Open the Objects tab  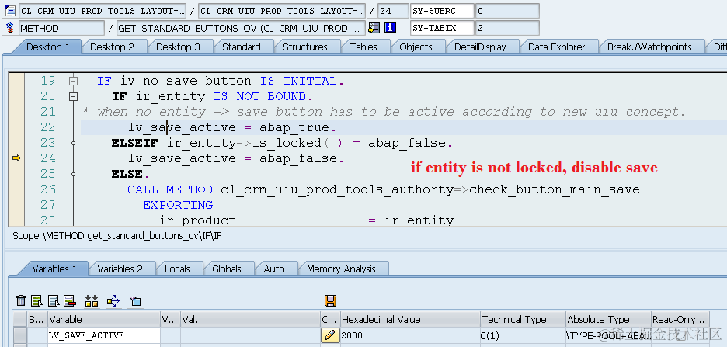tap(416, 47)
